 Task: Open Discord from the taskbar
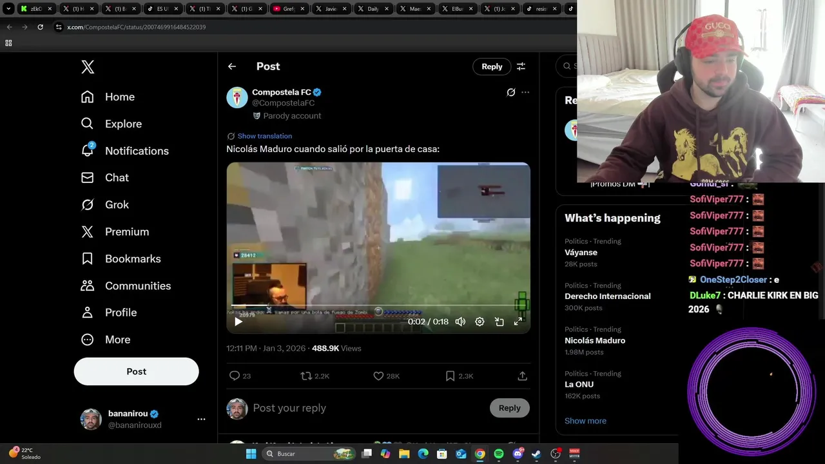518,454
